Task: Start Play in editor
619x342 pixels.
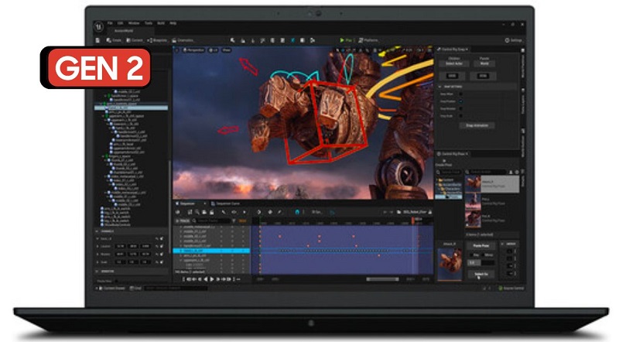Action: (x=345, y=40)
